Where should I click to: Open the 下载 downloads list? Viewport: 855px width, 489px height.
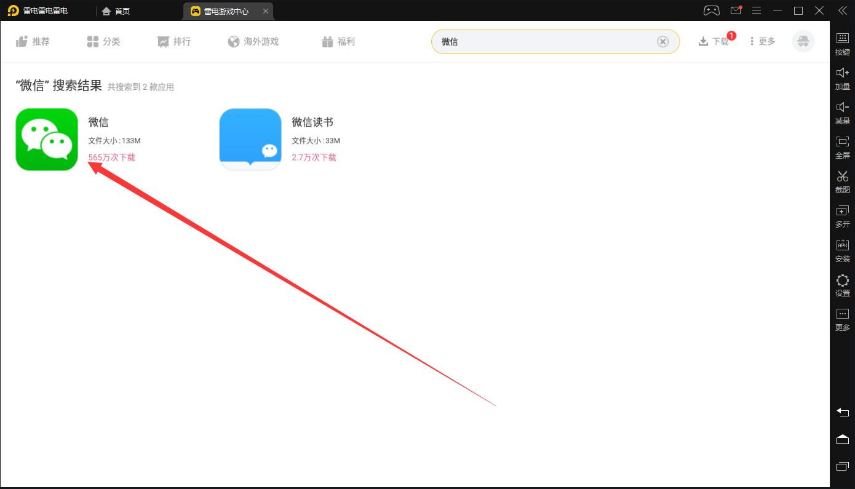(x=714, y=41)
